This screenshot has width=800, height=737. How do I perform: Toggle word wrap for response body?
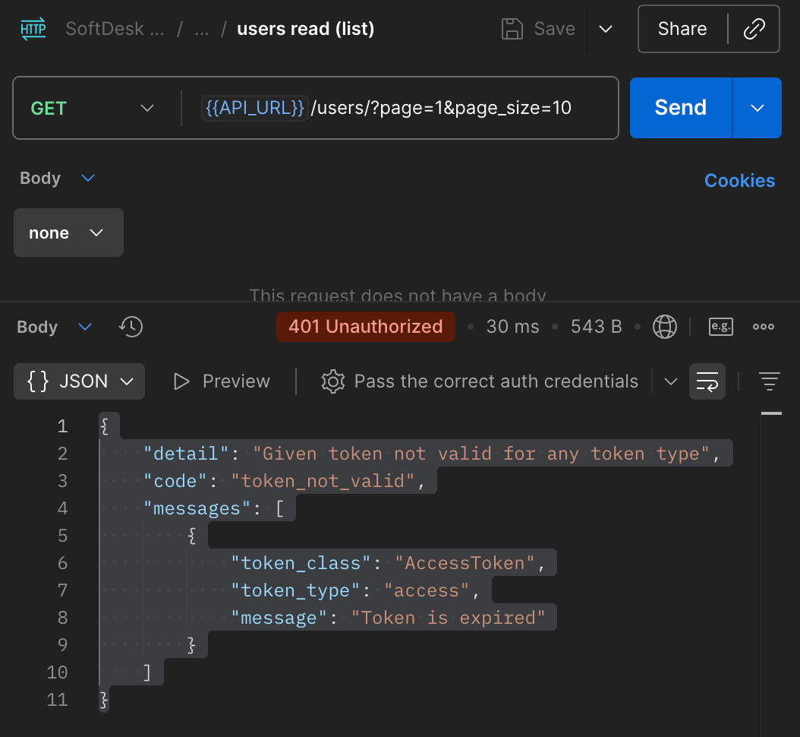[x=707, y=381]
